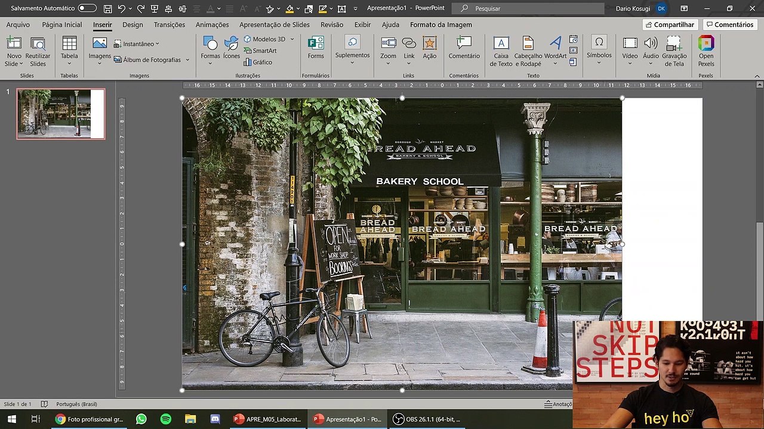
Task: Click the Windows Start button
Action: (11, 419)
